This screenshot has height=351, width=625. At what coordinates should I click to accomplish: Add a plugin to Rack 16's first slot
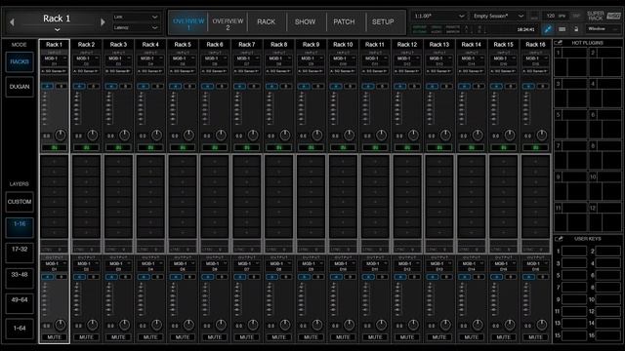coord(536,162)
